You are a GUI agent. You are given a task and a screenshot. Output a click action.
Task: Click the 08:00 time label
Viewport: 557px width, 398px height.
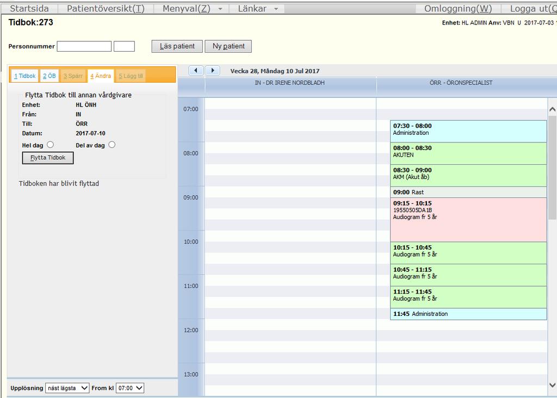tap(191, 153)
